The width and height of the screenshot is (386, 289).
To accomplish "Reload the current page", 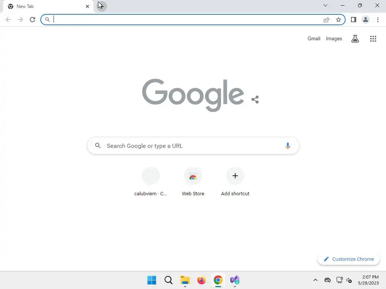I will coord(32,20).
